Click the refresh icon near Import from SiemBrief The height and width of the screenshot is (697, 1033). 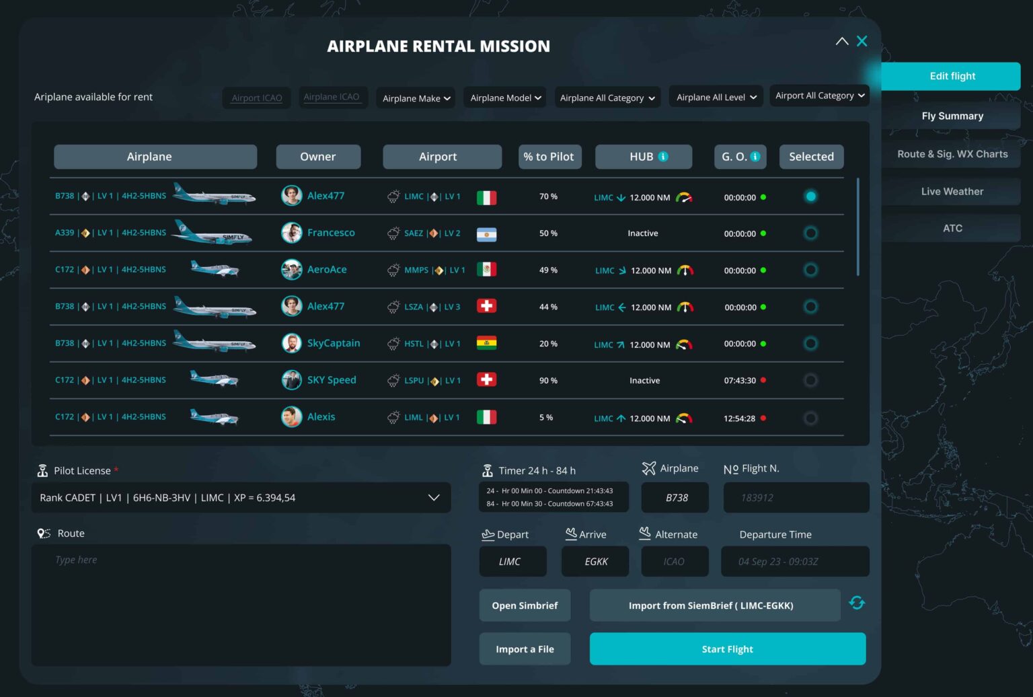tap(857, 603)
